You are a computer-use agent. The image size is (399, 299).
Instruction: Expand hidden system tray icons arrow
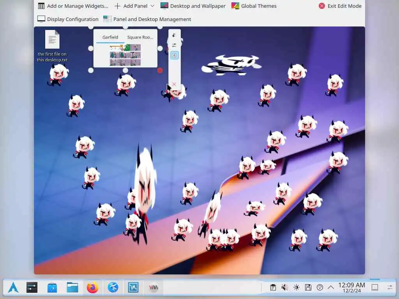click(331, 288)
